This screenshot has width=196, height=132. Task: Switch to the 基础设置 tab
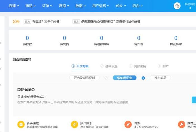[109, 66]
